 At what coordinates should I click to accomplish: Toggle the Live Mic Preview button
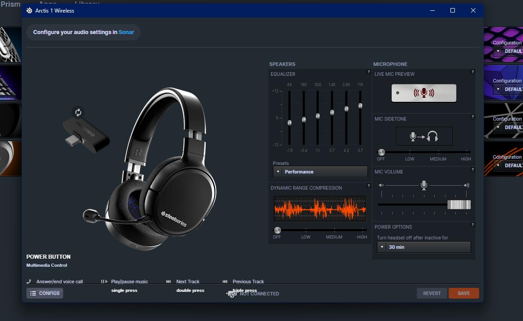click(424, 93)
